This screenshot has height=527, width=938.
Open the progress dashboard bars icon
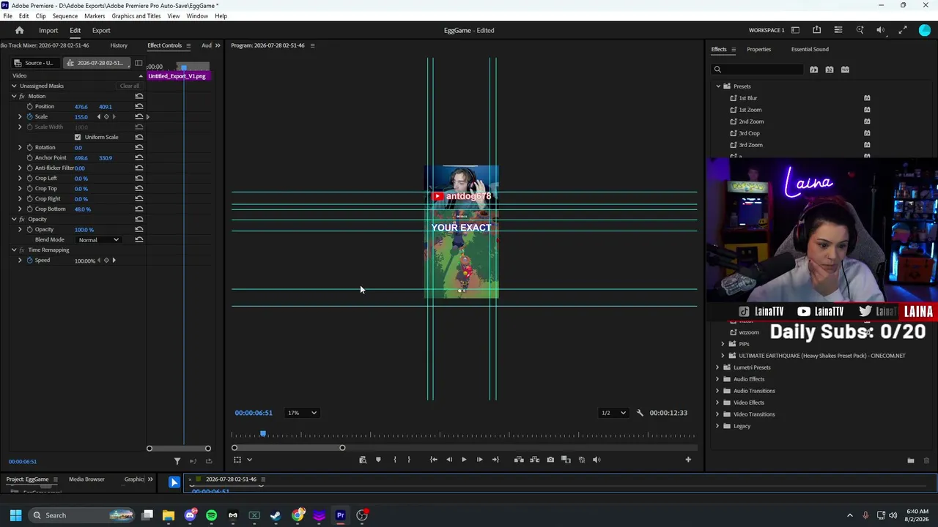838,30
